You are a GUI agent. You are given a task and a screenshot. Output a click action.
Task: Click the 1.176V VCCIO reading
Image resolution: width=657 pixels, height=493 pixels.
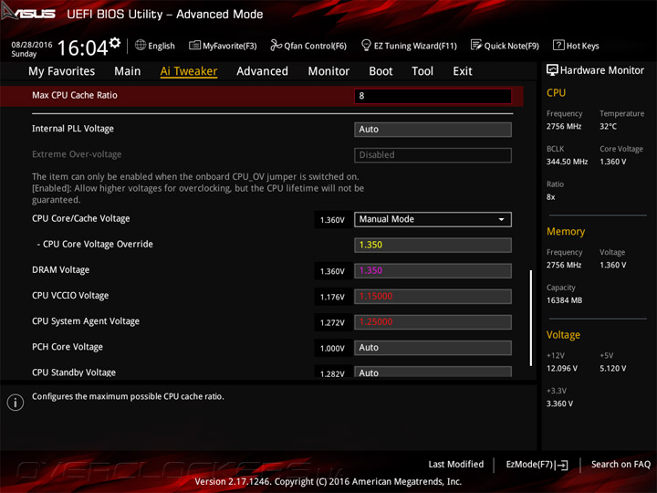tap(332, 297)
